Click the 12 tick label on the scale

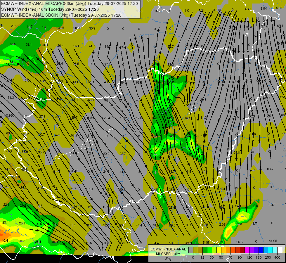(x=202, y=257)
